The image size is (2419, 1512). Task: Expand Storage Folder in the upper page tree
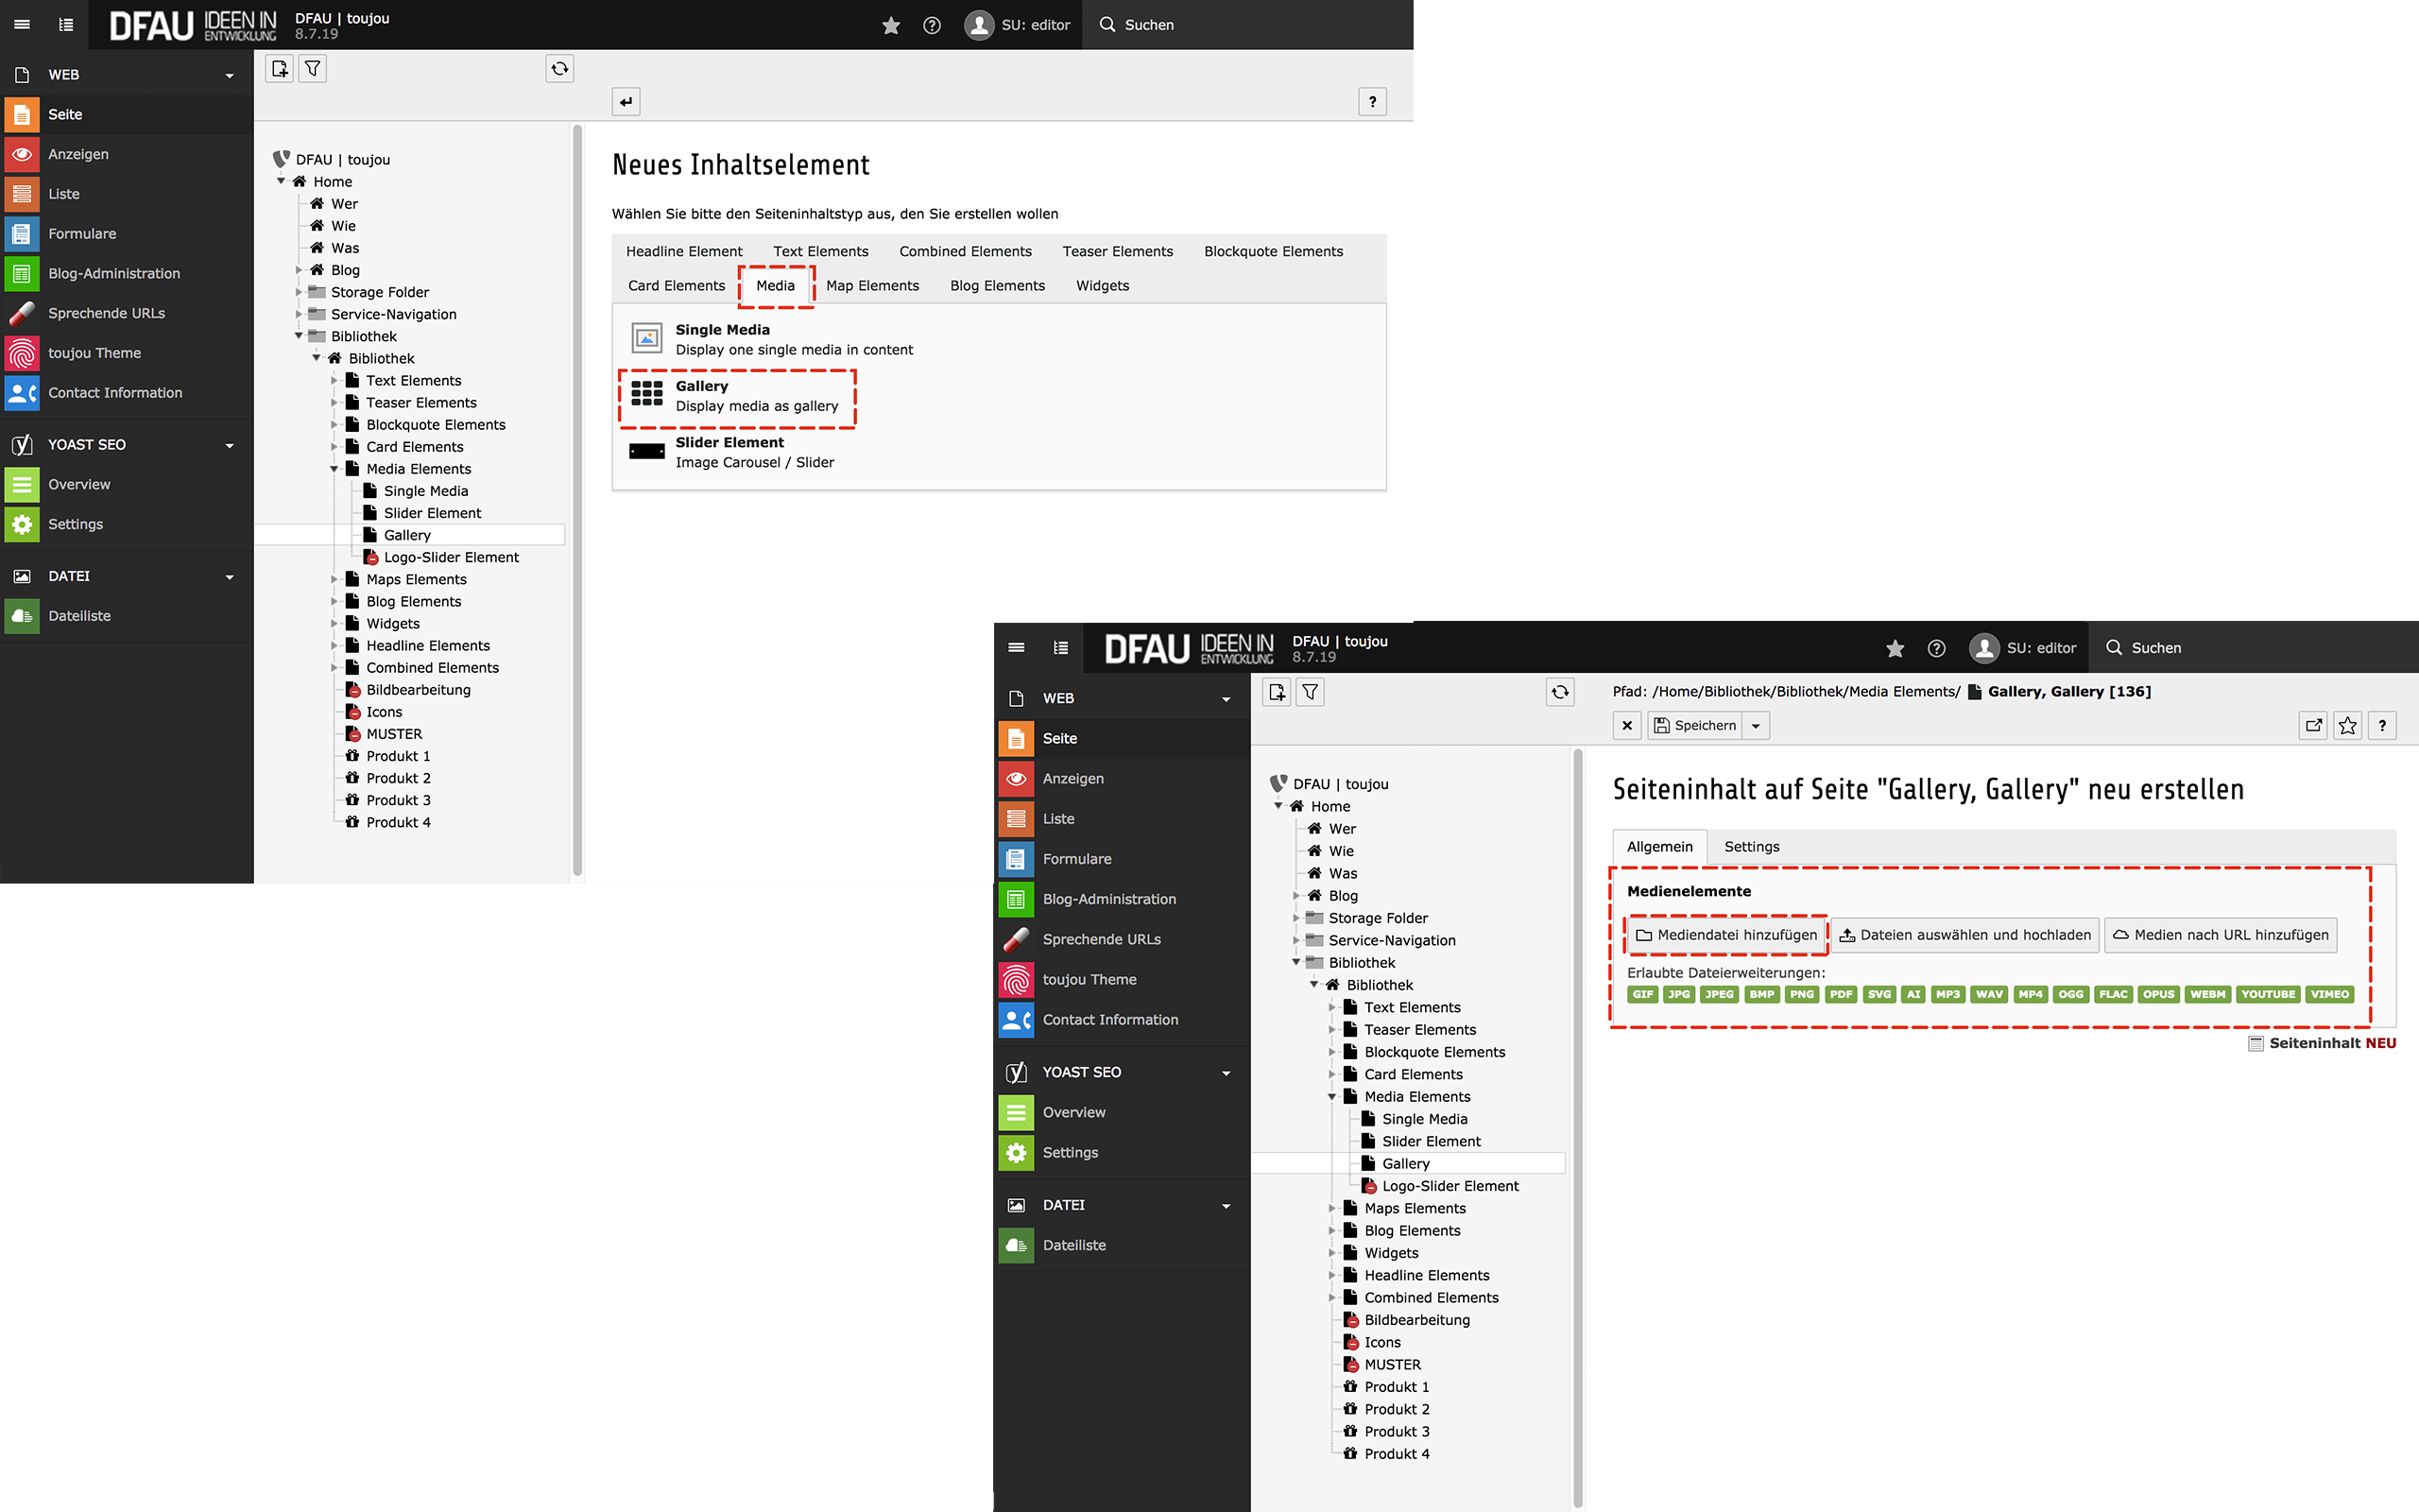tap(299, 292)
